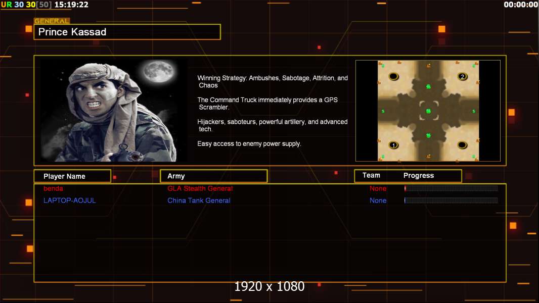Click the 00:00:00 game timer
539x303 pixels.
tap(520, 5)
